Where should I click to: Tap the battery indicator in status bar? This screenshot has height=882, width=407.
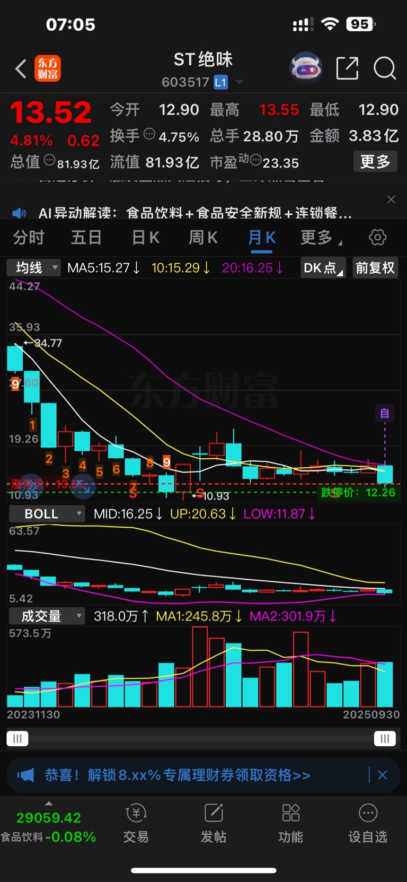(361, 24)
